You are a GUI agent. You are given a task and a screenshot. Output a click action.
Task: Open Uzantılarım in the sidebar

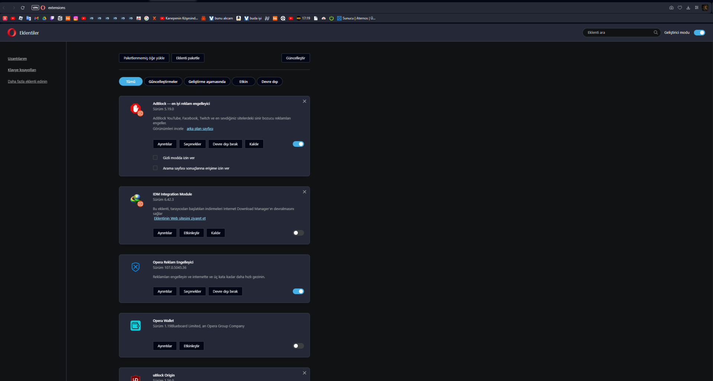17,59
